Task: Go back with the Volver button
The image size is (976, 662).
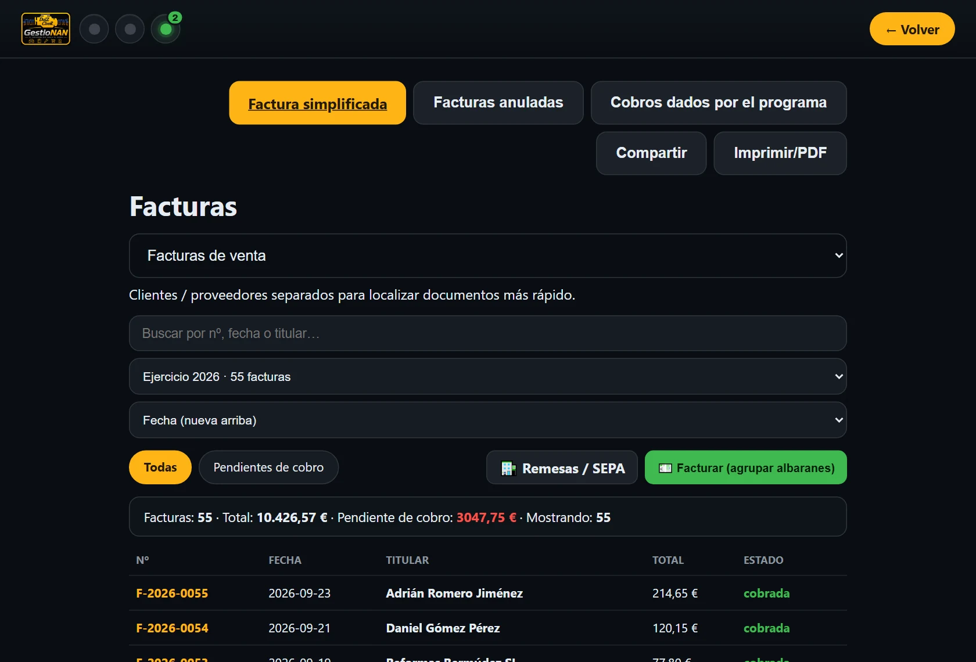Action: pos(912,29)
